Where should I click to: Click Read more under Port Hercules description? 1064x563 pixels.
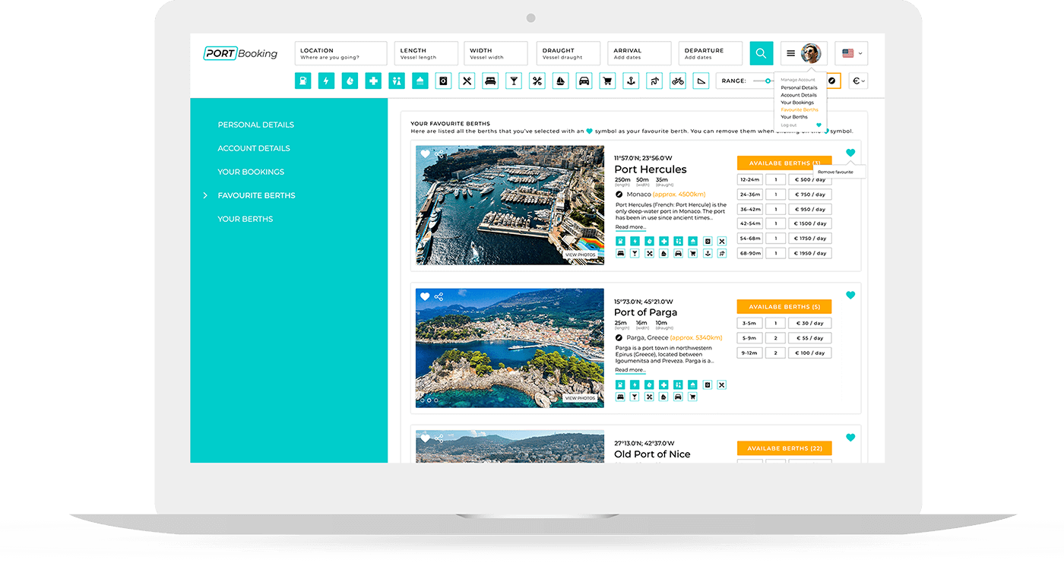(x=630, y=227)
